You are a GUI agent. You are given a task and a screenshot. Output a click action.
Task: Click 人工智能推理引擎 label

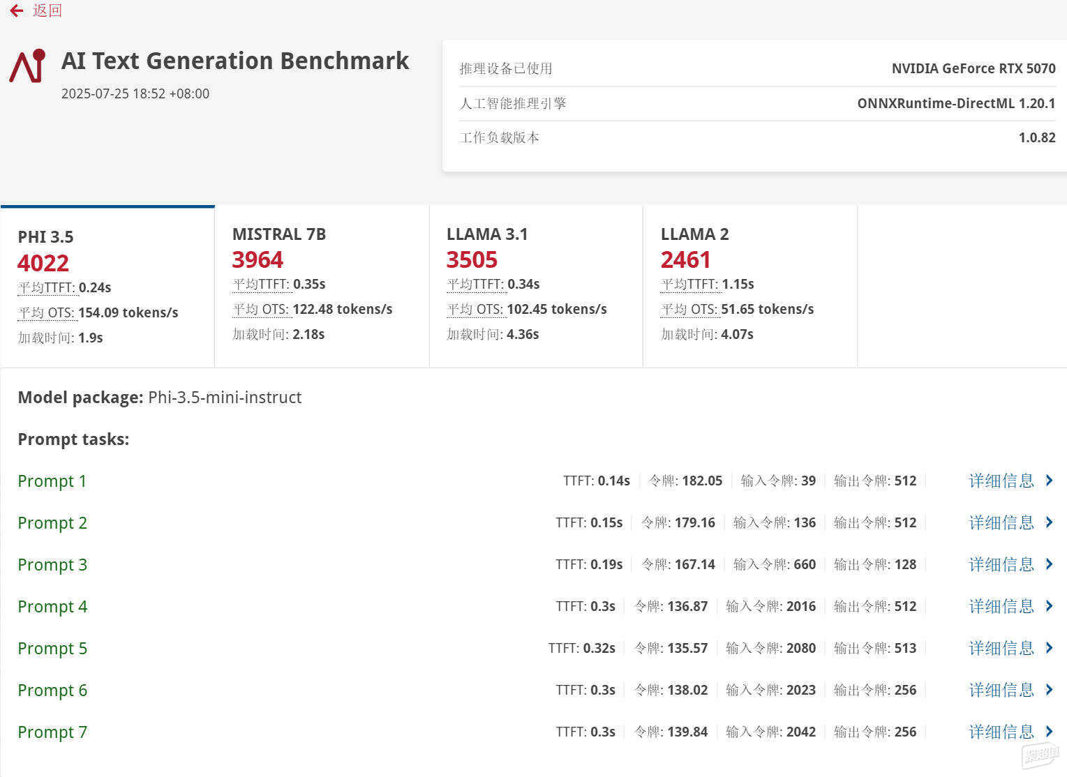[513, 103]
